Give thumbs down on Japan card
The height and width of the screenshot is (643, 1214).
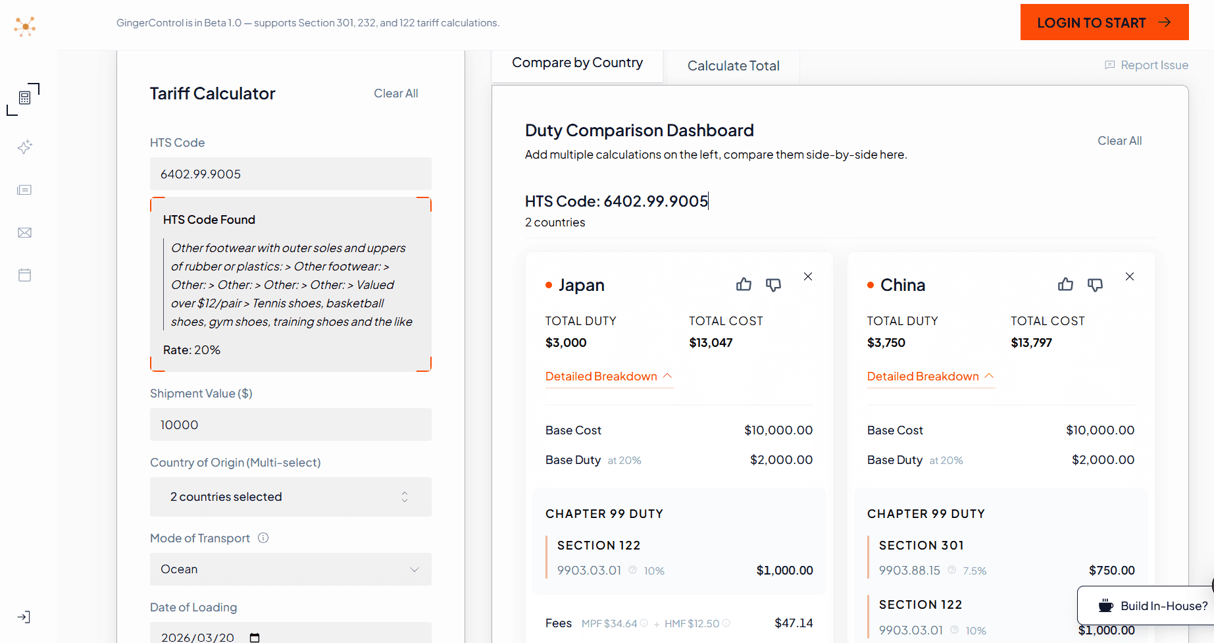tap(773, 285)
